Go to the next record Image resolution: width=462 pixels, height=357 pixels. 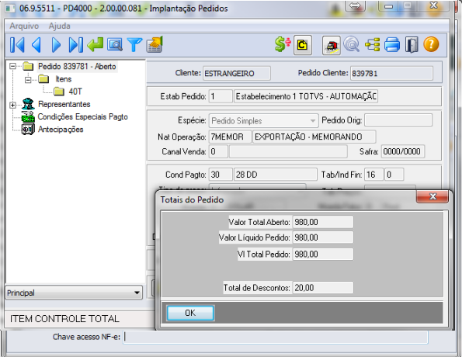tap(56, 45)
